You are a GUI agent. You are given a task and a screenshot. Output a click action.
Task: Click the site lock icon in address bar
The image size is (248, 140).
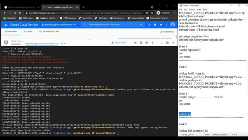[27, 13]
